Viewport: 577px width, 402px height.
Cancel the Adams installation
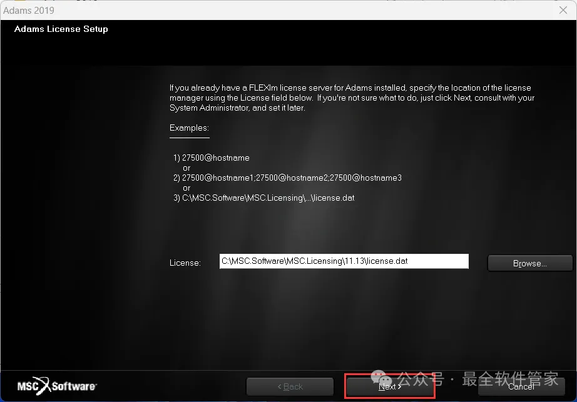click(x=521, y=386)
